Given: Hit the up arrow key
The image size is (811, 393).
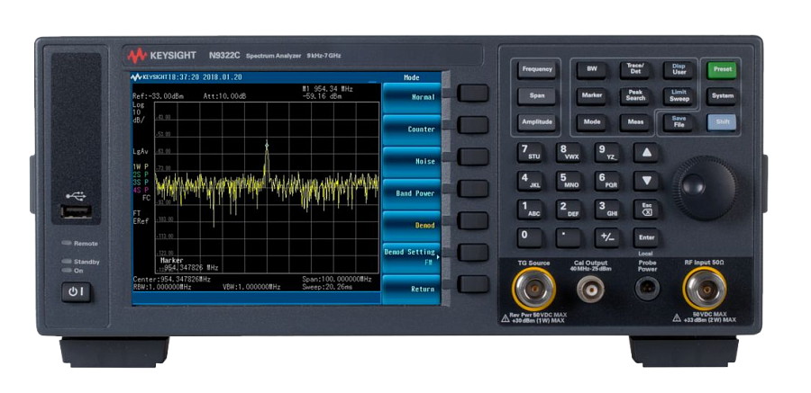Looking at the screenshot, I should click(x=646, y=152).
